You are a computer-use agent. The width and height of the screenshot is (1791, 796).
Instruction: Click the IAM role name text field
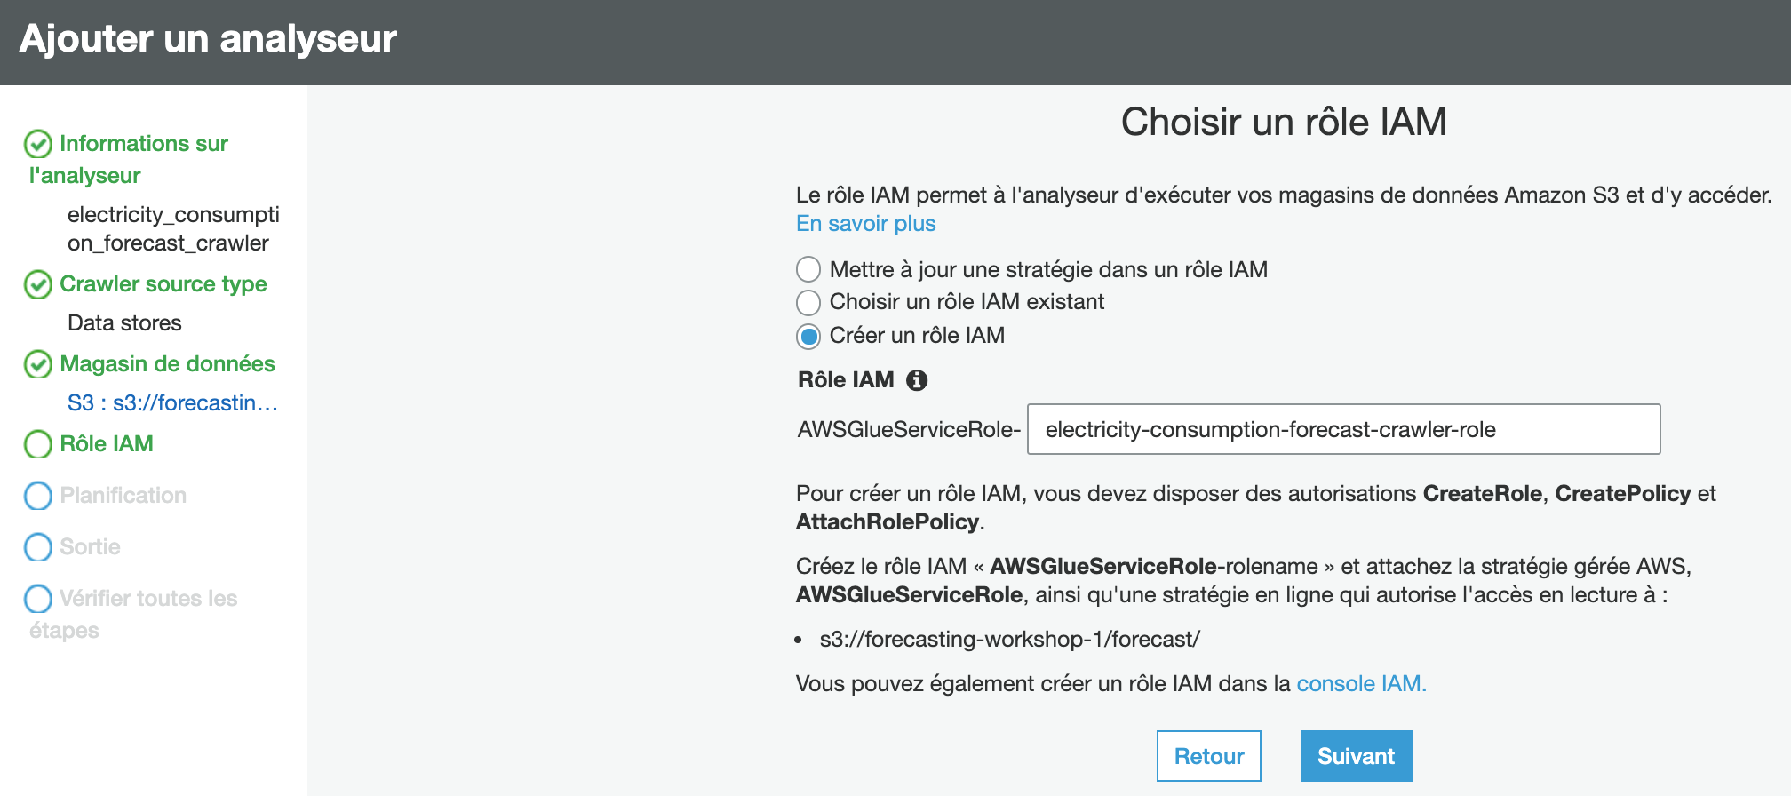point(1343,430)
